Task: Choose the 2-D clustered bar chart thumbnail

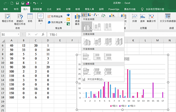Action: click(87, 57)
